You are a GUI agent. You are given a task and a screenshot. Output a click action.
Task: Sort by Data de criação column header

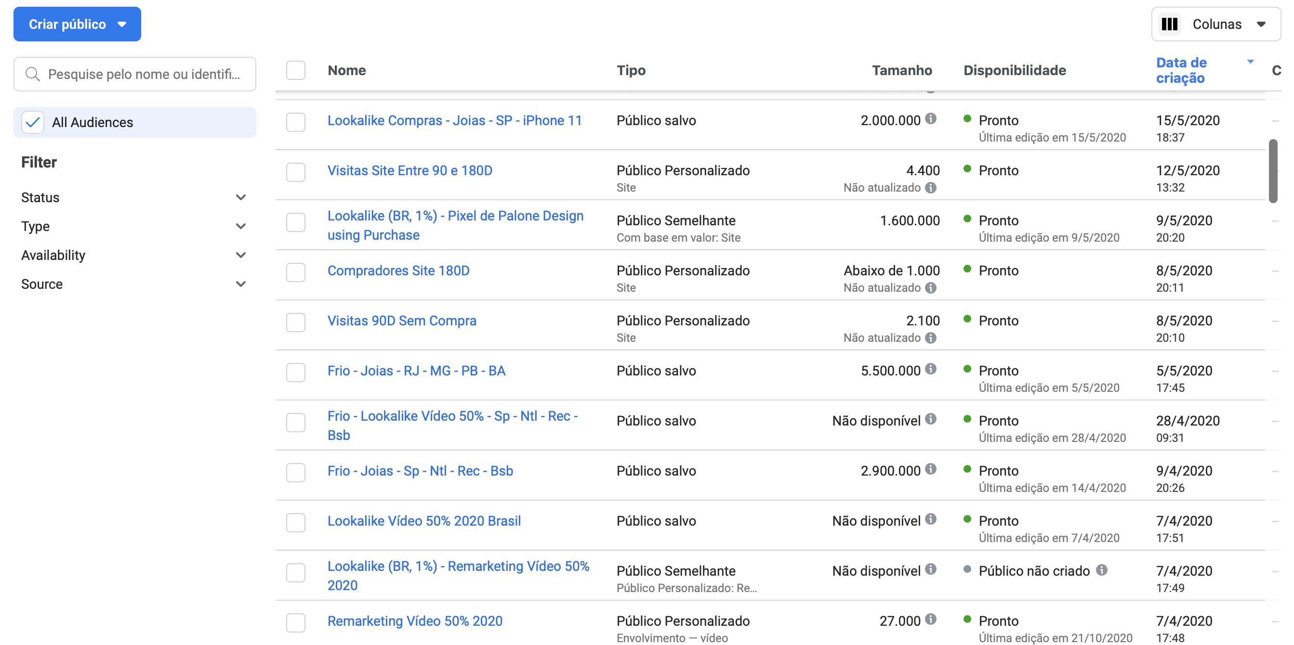[x=1181, y=70]
